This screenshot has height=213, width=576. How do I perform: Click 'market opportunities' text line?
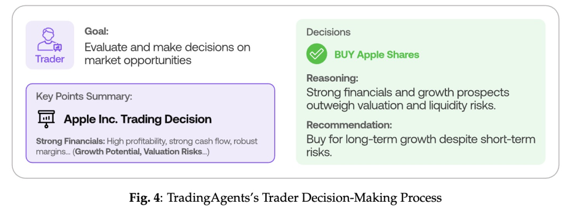pyautogui.click(x=138, y=60)
